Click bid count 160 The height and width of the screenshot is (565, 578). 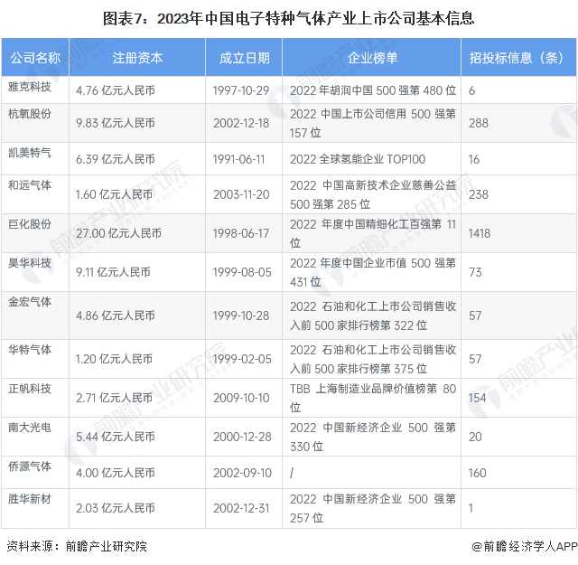[x=478, y=473]
